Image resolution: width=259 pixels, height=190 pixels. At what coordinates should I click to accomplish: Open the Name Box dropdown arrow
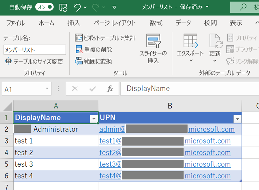coord(47,89)
